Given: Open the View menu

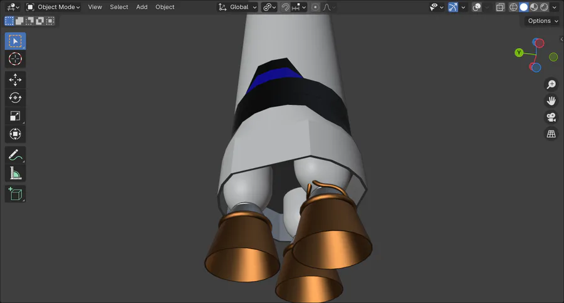Looking at the screenshot, I should tap(95, 7).
